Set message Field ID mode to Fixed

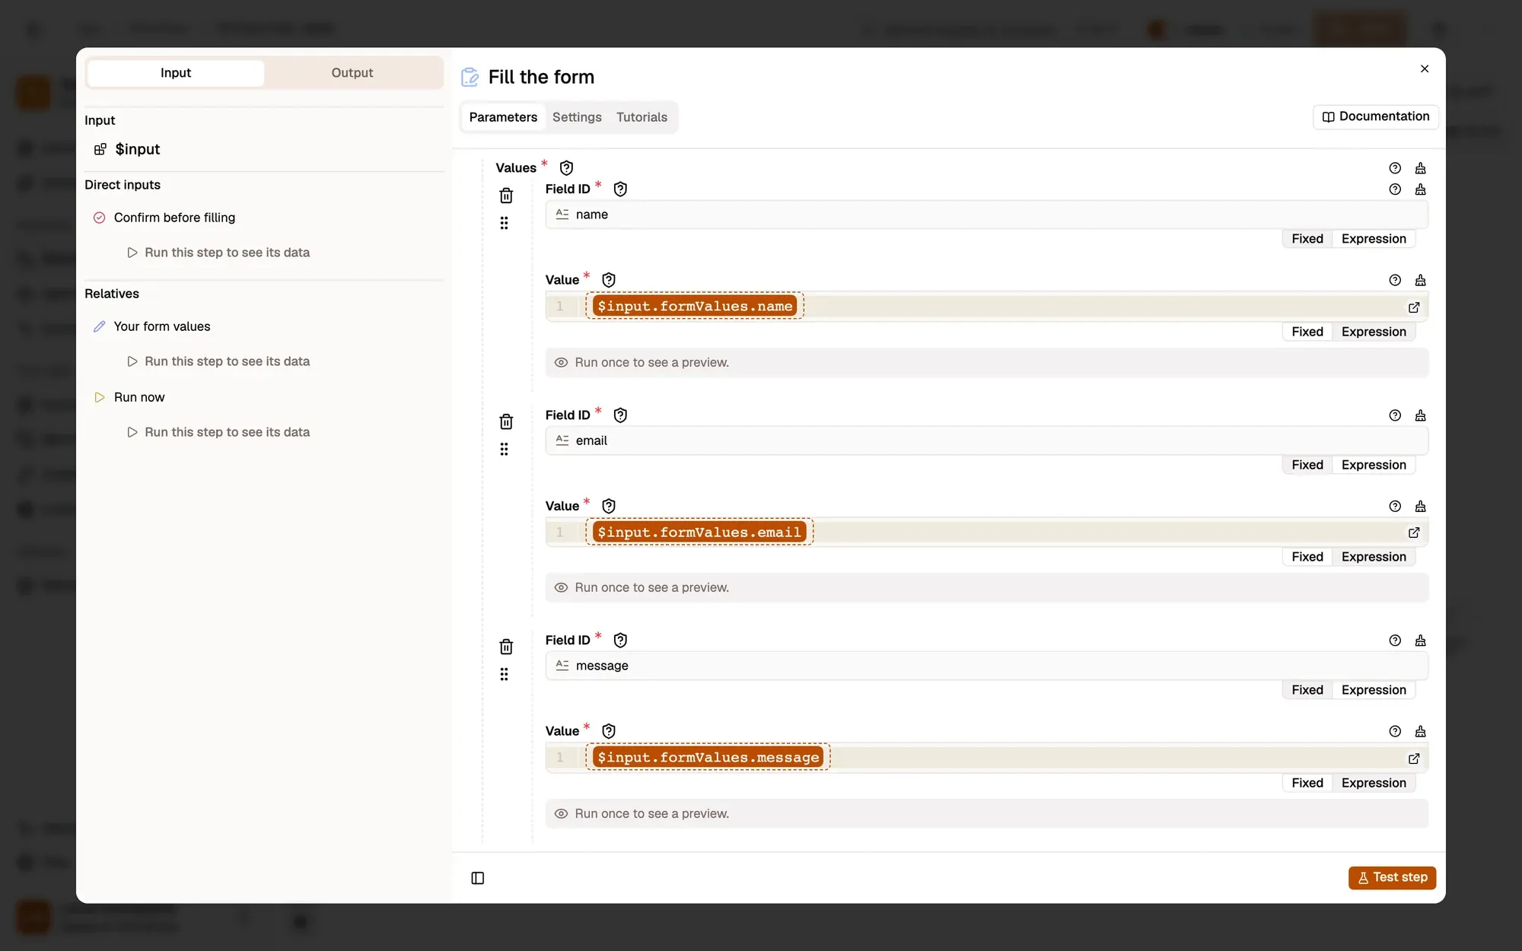tap(1307, 690)
